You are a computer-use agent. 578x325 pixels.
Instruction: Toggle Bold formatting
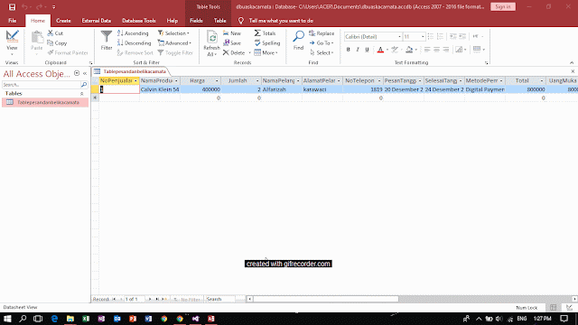click(x=348, y=50)
